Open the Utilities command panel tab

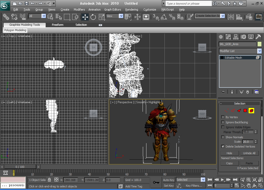258,37
